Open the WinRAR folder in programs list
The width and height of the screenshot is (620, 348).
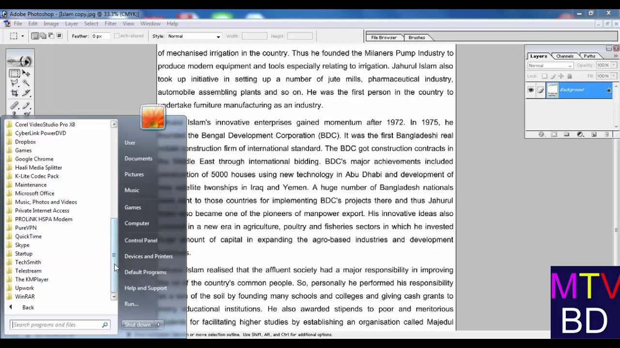point(25,297)
